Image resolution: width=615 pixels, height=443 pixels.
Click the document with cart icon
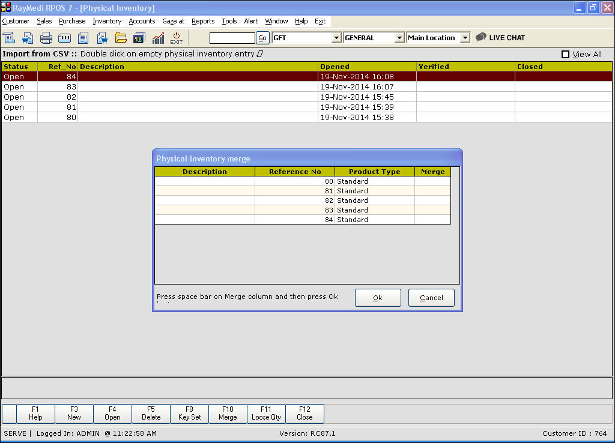point(28,38)
